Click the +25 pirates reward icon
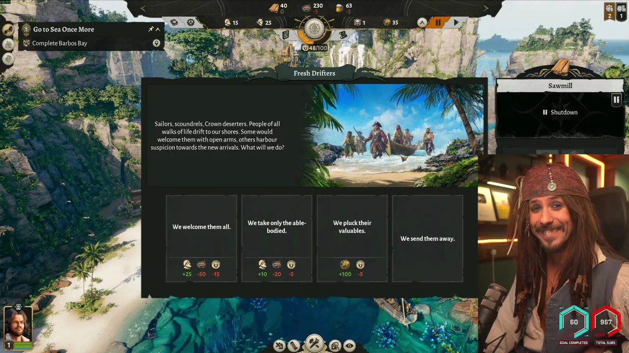Image resolution: width=629 pixels, height=353 pixels. coord(187,265)
